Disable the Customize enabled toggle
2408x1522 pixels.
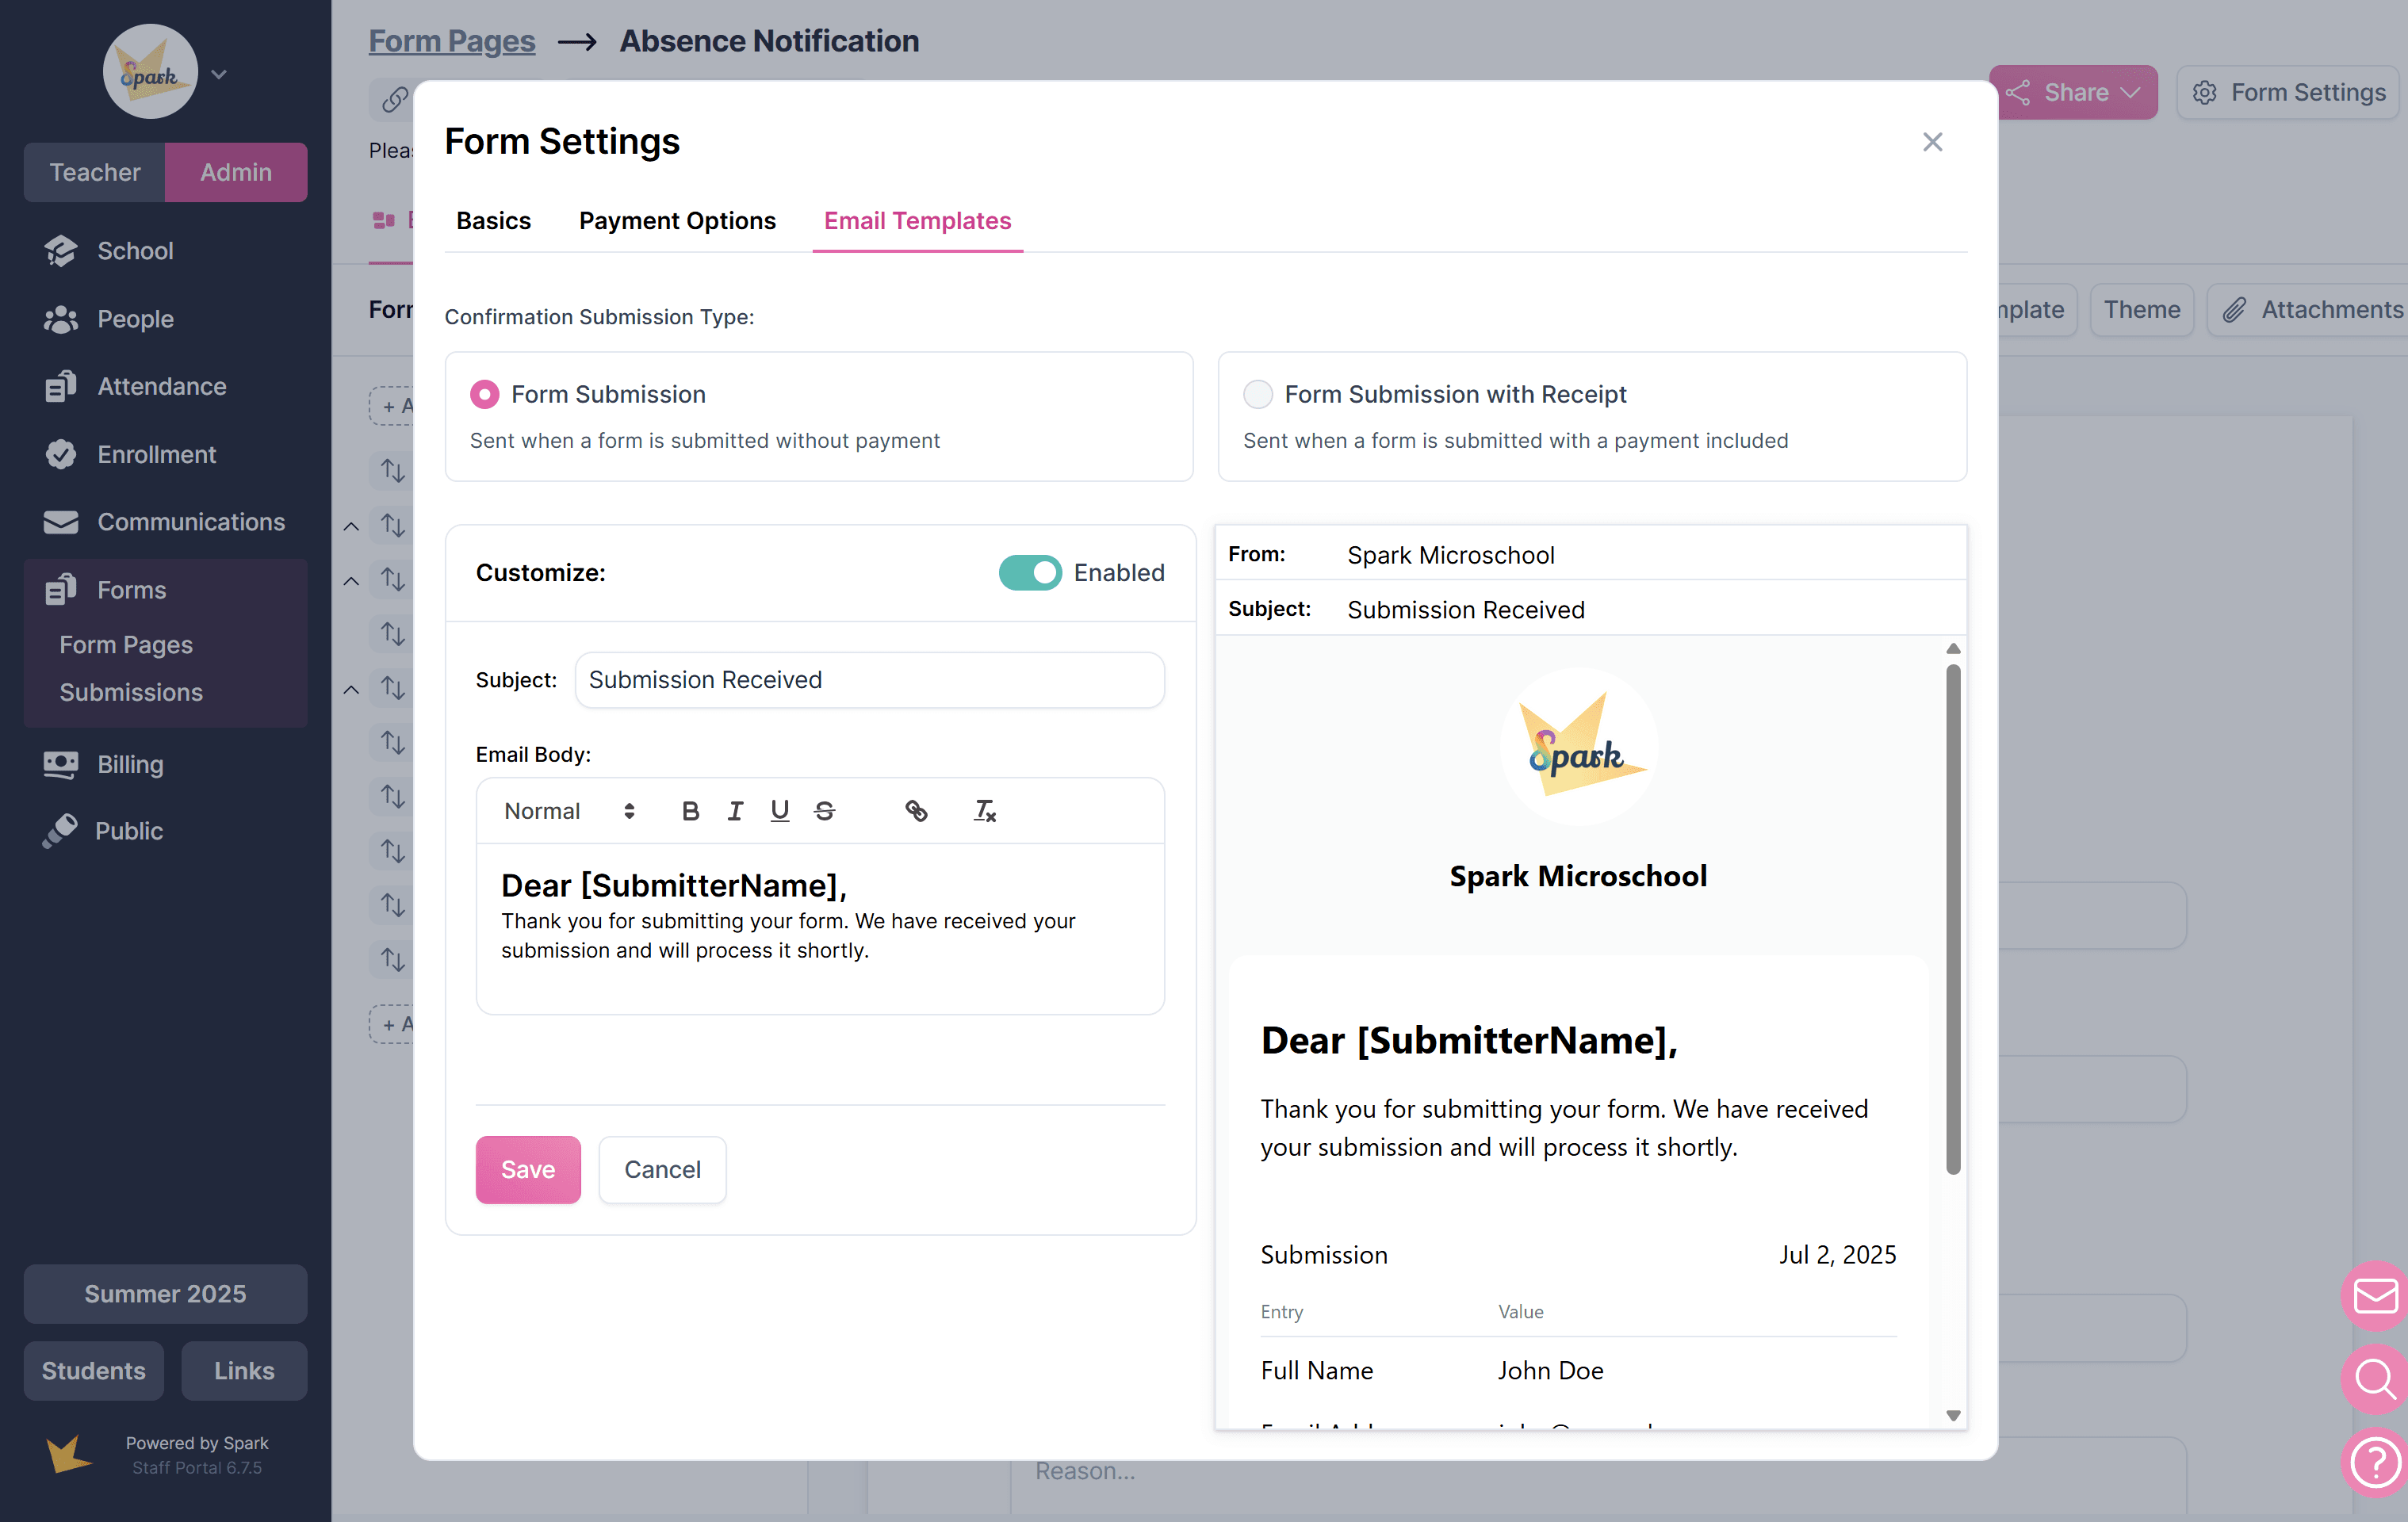[1030, 573]
